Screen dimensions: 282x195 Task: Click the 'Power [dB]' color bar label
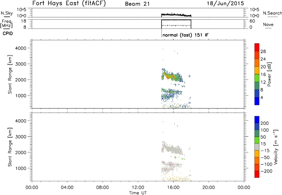click(269, 74)
